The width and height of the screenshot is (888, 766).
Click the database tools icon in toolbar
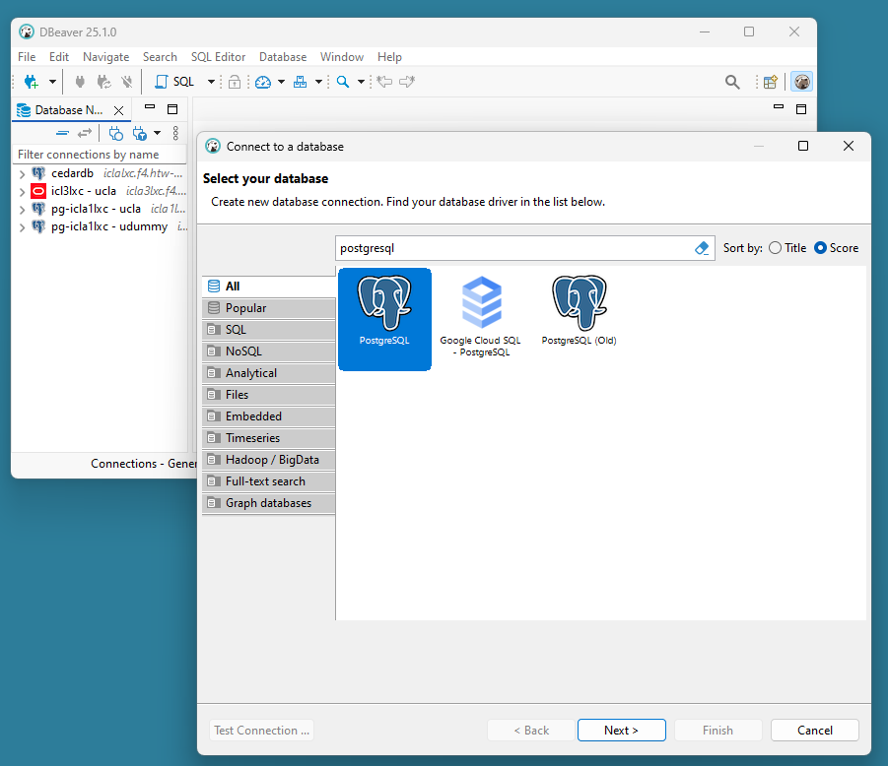301,82
